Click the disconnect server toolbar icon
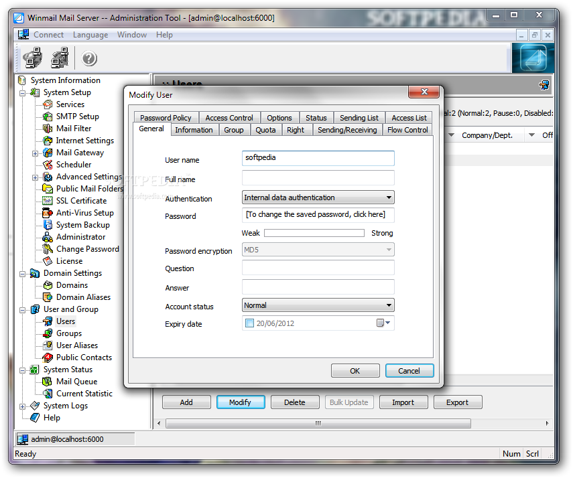The width and height of the screenshot is (573, 478). pyautogui.click(x=60, y=58)
